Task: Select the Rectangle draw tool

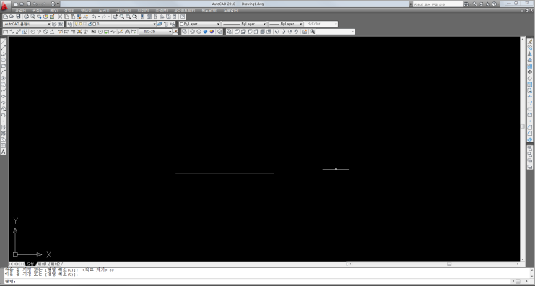Action: click(4, 66)
